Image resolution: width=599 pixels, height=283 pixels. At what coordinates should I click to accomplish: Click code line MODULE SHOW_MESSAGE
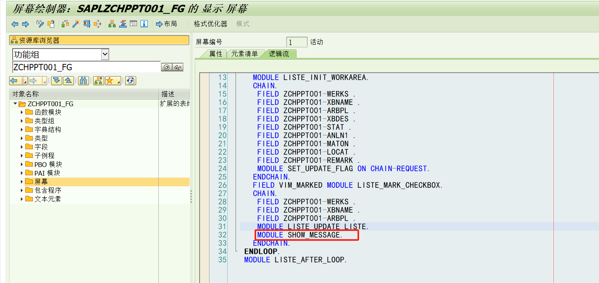(300, 235)
